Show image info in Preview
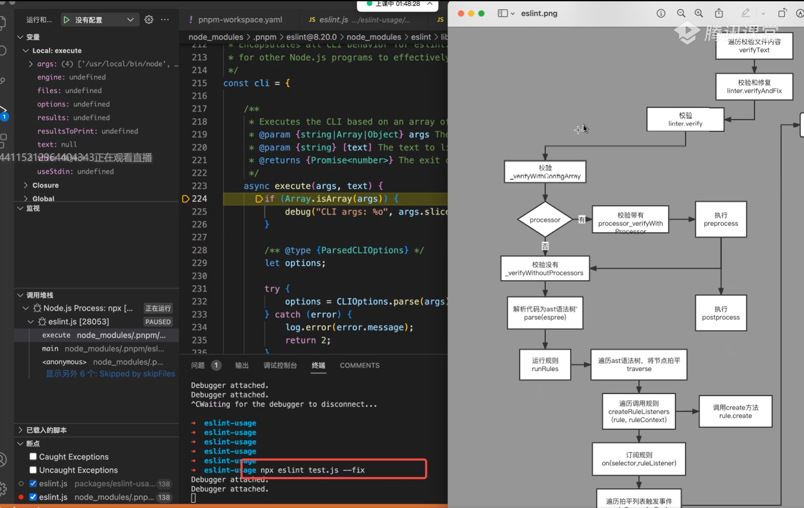The width and height of the screenshot is (804, 508). point(661,13)
